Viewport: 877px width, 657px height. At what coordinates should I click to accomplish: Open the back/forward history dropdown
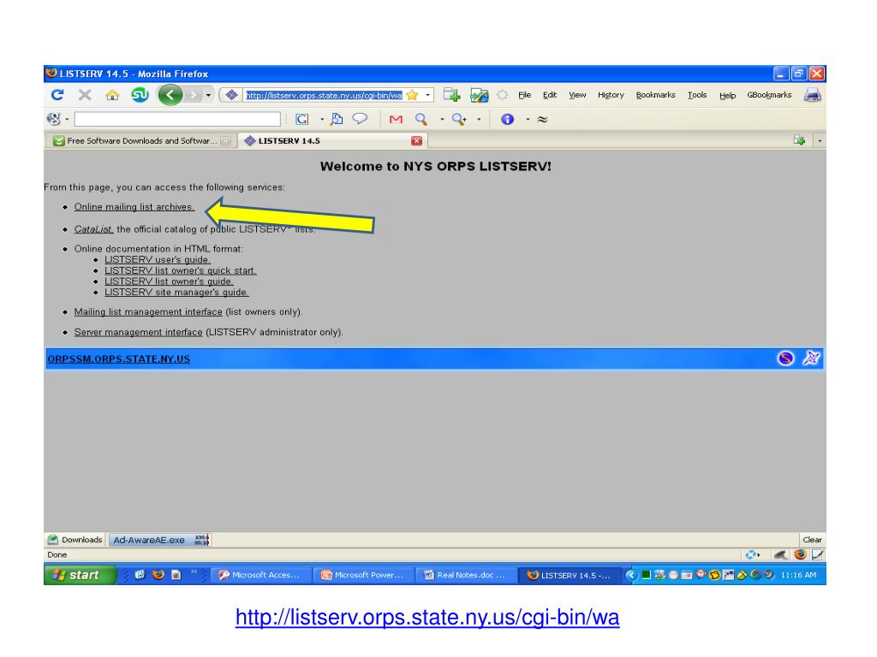(208, 96)
